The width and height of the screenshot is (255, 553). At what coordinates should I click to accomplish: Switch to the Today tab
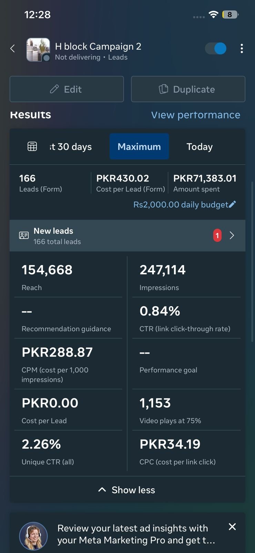pyautogui.click(x=200, y=147)
